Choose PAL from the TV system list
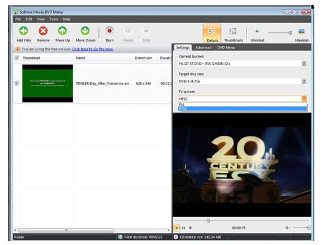Image resolution: width=323 pixels, height=245 pixels. pyautogui.click(x=243, y=105)
